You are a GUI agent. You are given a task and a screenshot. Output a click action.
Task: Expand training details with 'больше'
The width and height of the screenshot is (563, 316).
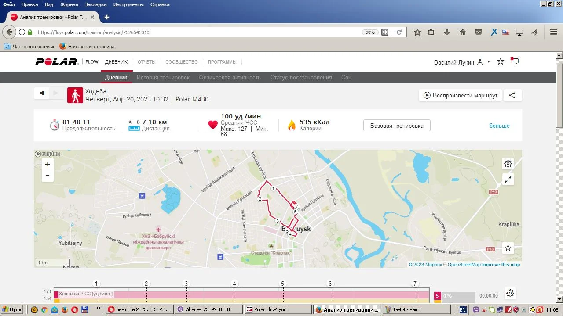click(x=499, y=126)
